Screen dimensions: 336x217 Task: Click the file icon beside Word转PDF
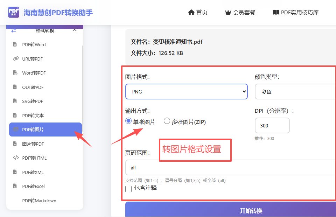(x=15, y=73)
